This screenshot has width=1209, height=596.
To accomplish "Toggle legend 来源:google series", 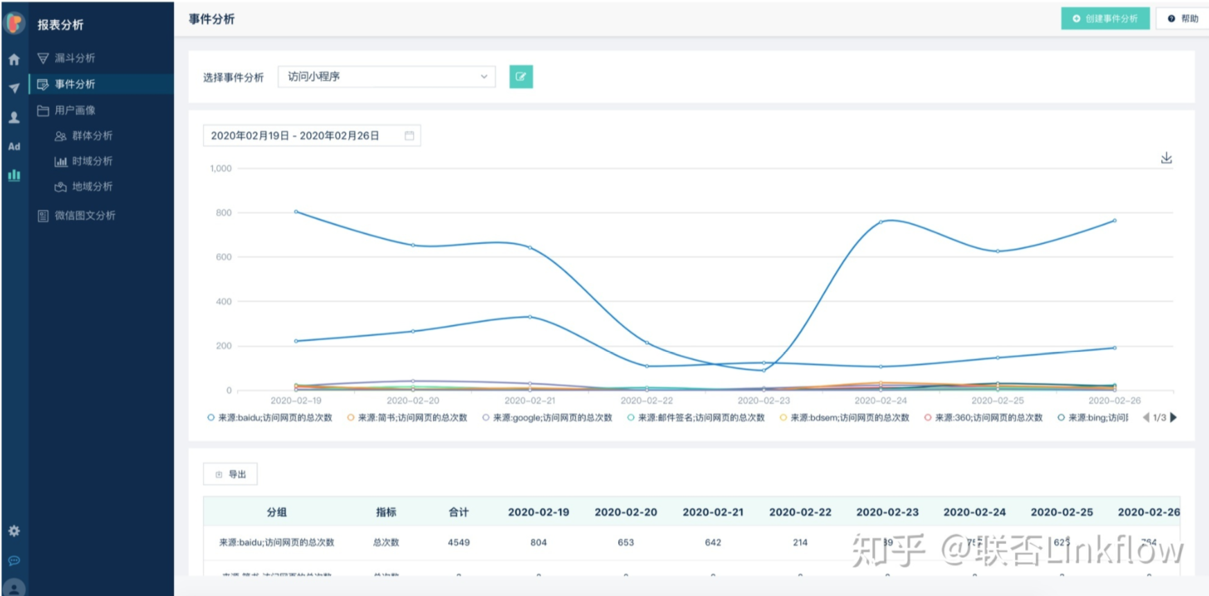I will pos(547,417).
